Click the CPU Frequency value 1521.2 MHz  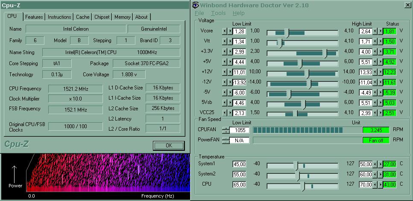point(76,89)
